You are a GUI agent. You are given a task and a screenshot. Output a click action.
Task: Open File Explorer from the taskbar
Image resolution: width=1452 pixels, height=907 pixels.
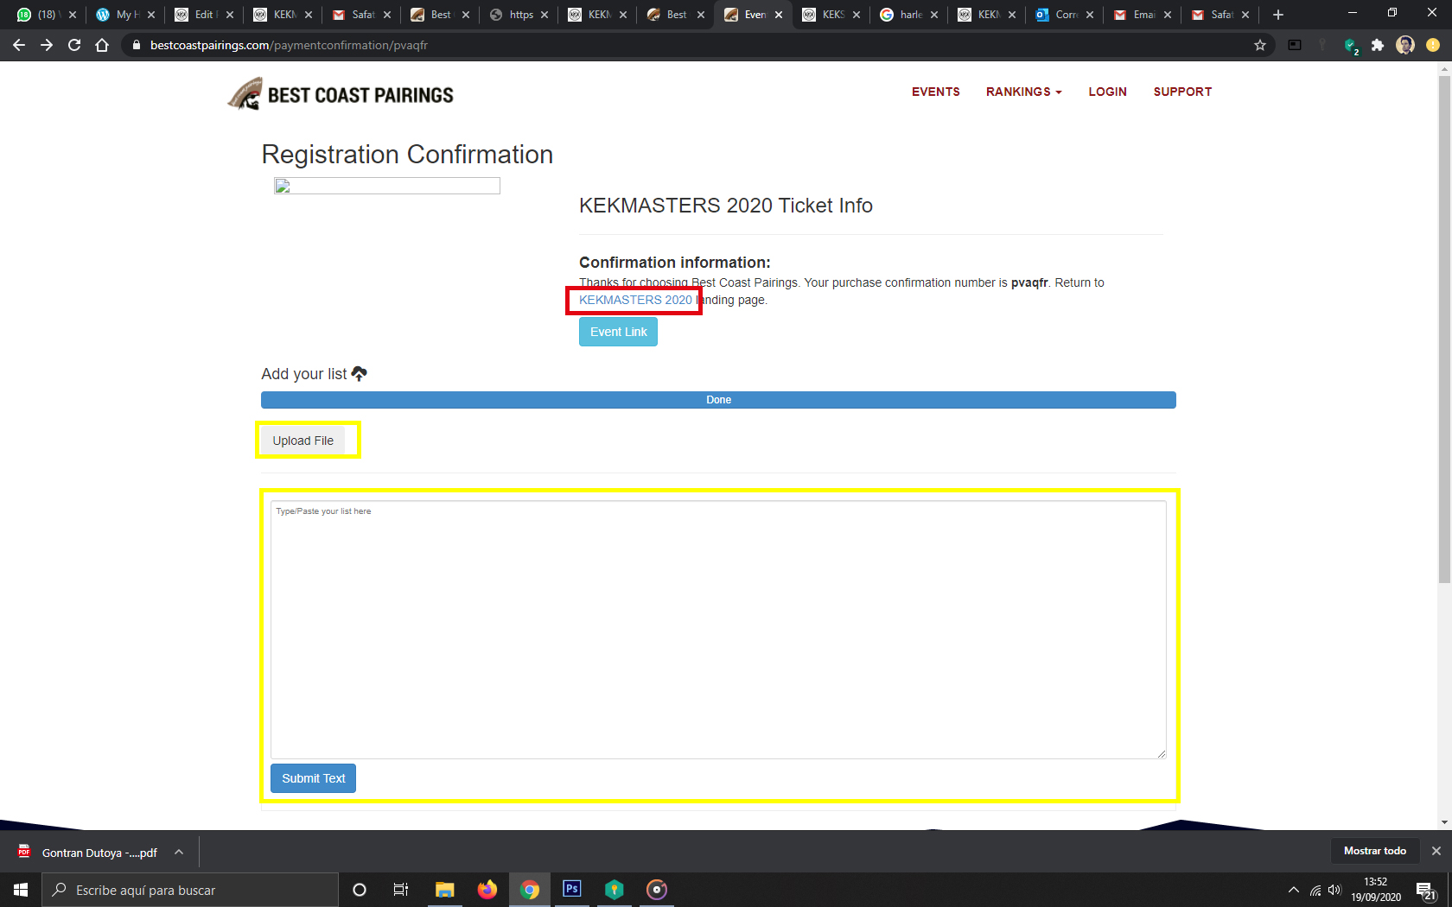coord(444,889)
